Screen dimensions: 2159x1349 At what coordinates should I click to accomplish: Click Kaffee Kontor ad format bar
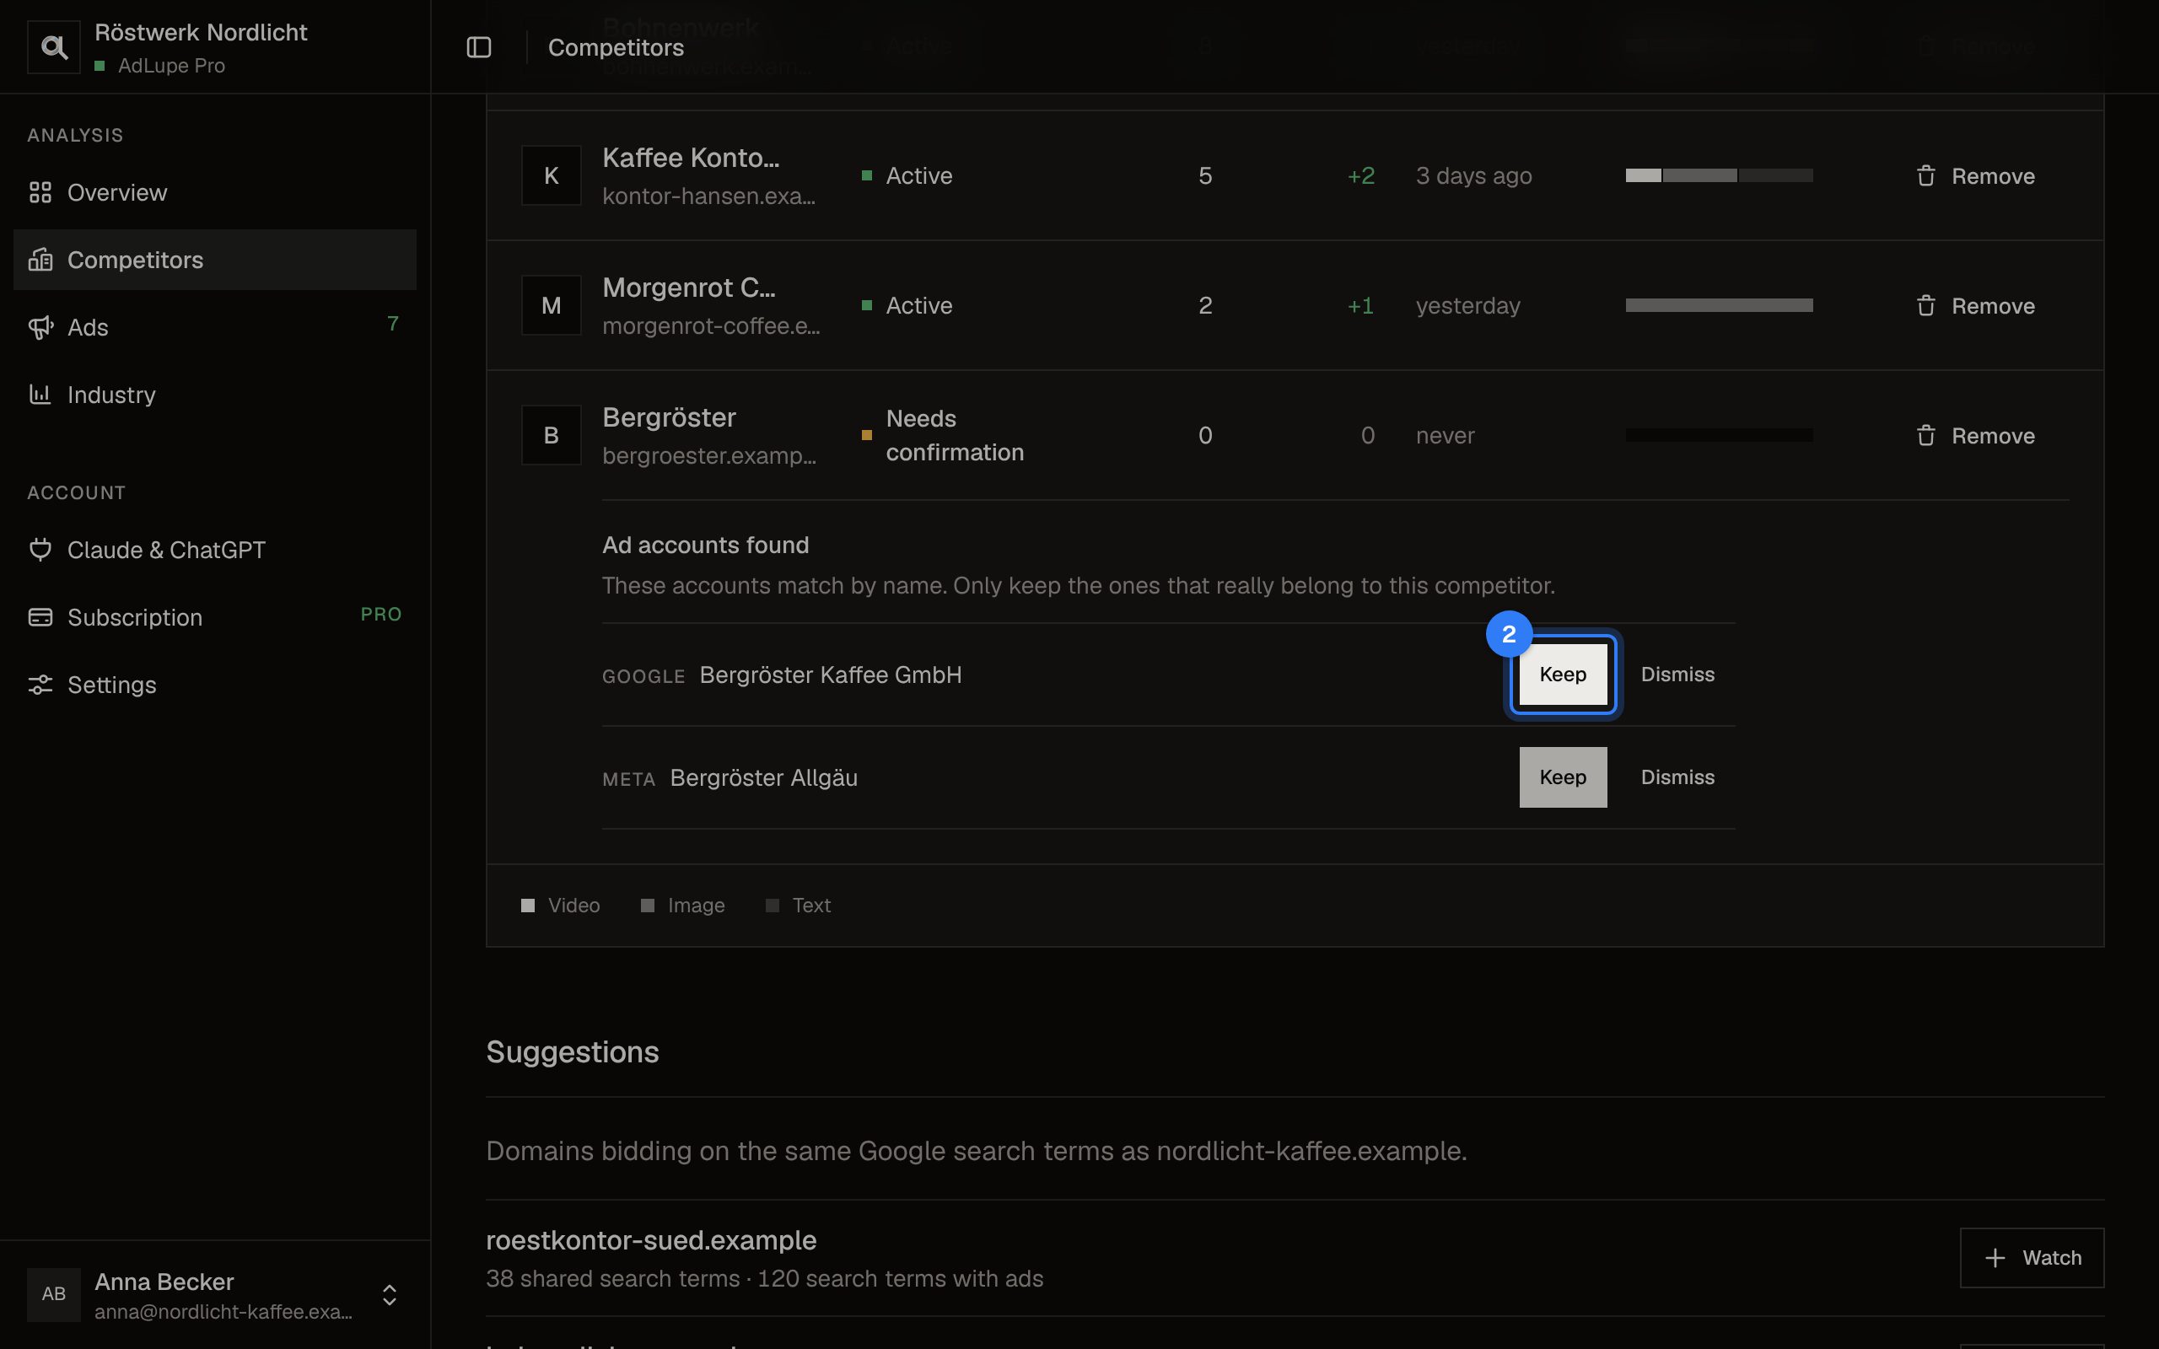coord(1718,175)
